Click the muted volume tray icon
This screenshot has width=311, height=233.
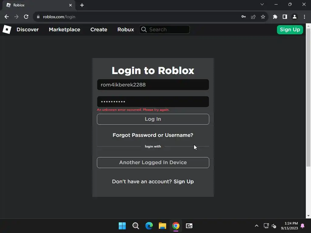tap(274, 226)
